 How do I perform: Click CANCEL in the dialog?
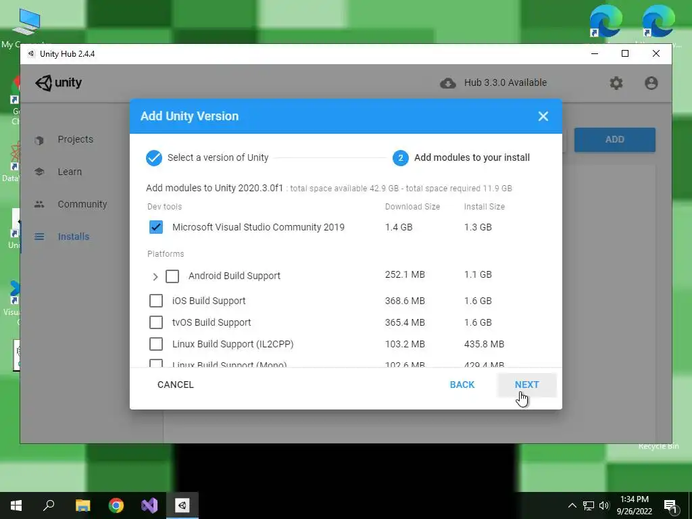click(176, 385)
